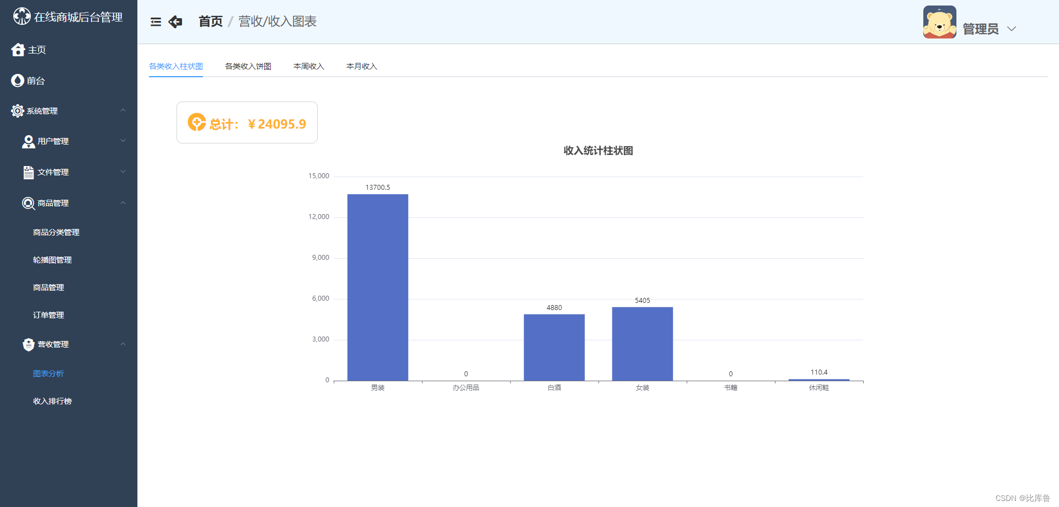Image resolution: width=1059 pixels, height=507 pixels.
Task: Click the home icon next to 主页
Action: click(x=18, y=50)
